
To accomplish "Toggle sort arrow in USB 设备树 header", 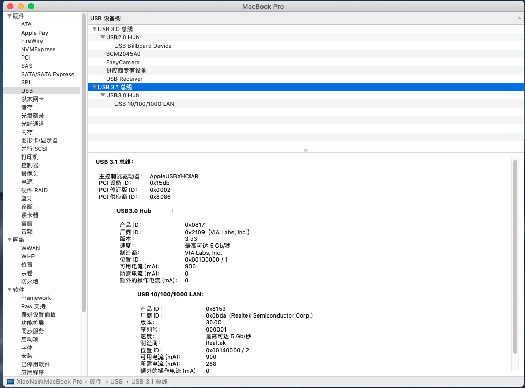I will 519,19.
